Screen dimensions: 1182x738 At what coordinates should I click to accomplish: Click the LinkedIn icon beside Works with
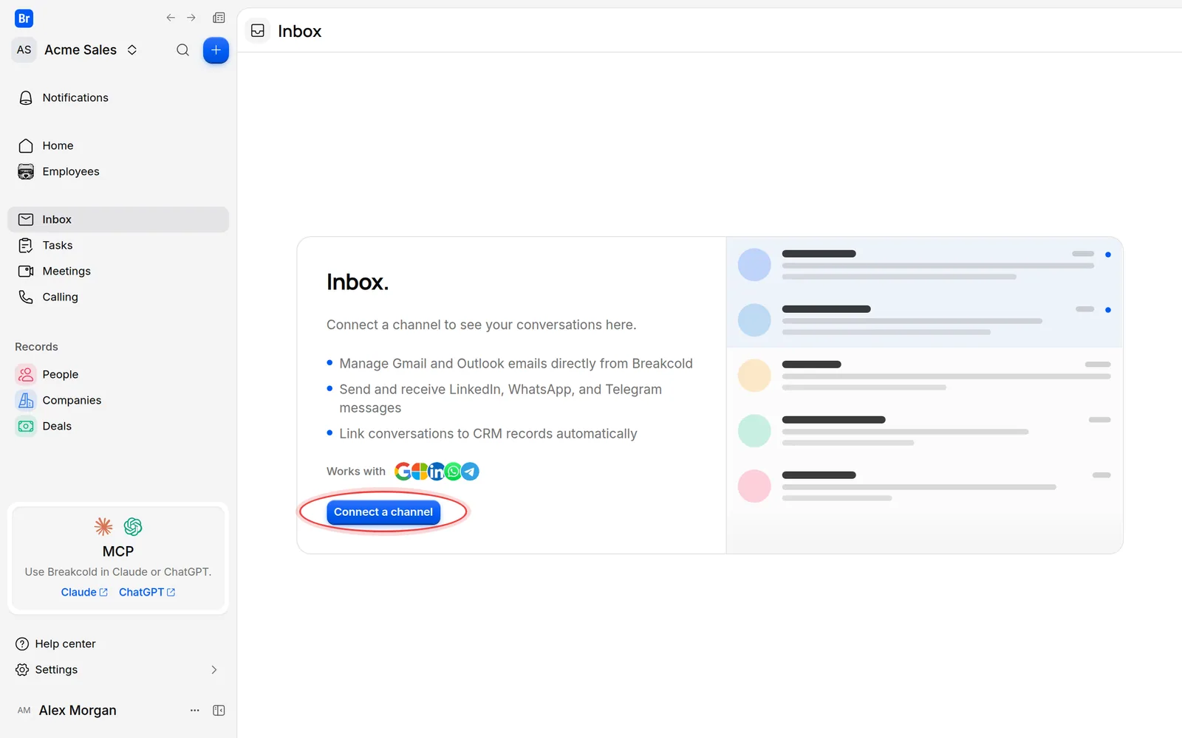pyautogui.click(x=437, y=471)
